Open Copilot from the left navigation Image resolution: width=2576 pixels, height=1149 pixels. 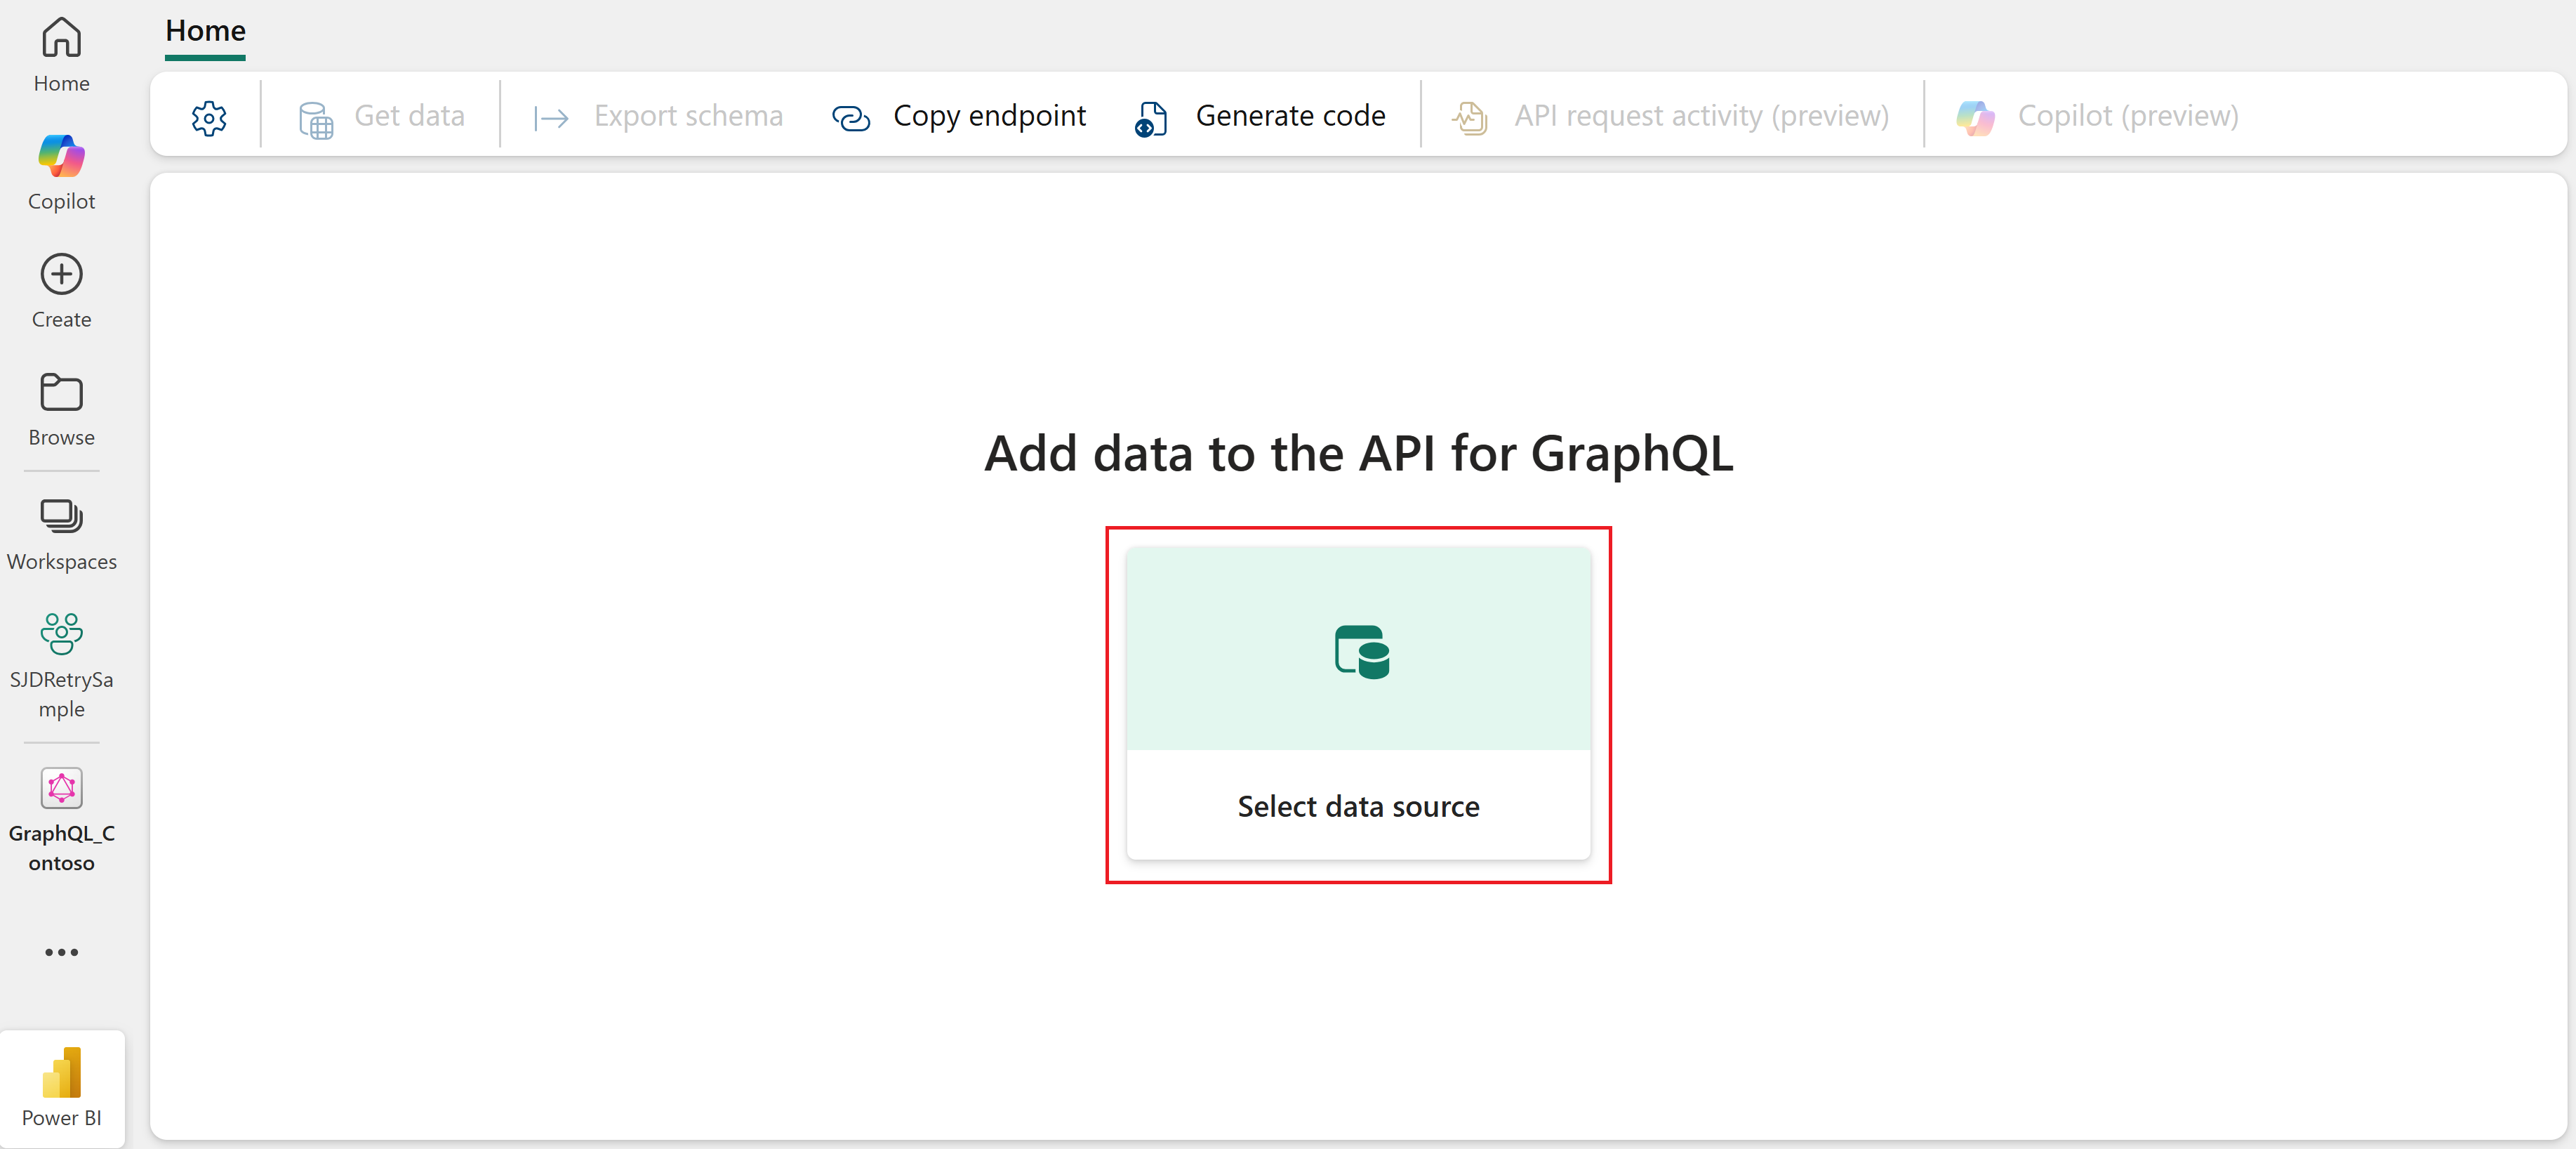(x=61, y=172)
